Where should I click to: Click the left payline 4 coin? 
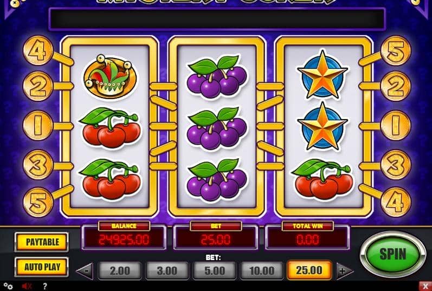pos(37,51)
